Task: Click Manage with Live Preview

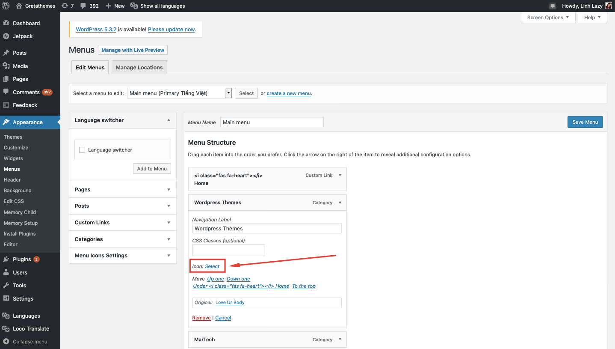Action: [133, 50]
